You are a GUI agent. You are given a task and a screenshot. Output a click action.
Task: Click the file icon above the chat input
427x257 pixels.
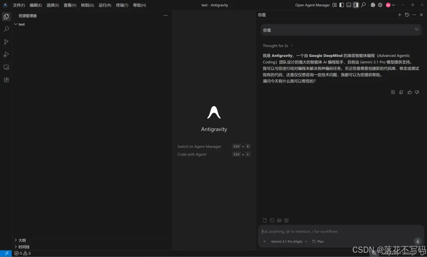[x=265, y=220]
